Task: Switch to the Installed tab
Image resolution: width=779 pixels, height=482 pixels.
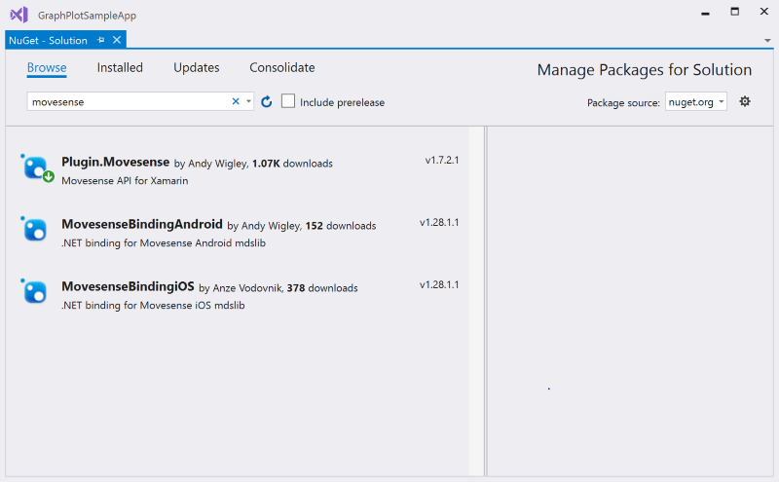Action: [x=120, y=67]
